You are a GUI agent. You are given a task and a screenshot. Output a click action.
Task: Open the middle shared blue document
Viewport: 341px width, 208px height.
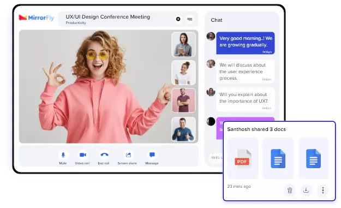[x=278, y=158]
